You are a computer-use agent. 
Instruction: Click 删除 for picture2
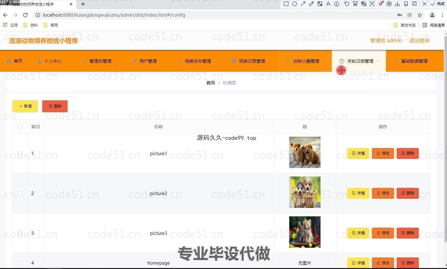pos(408,193)
